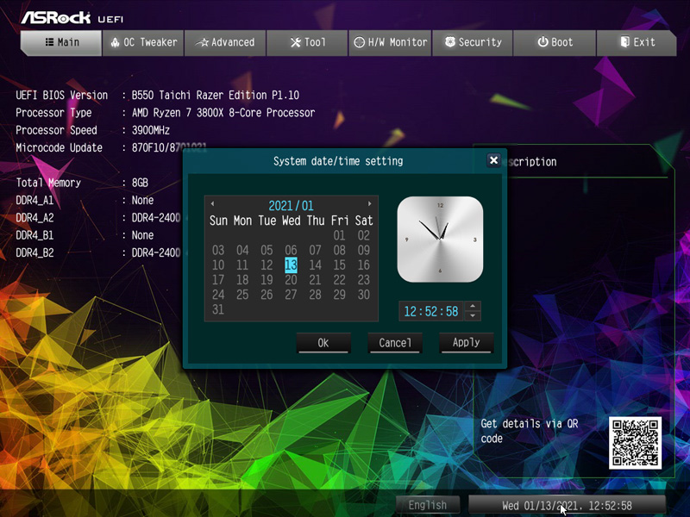Select day 24 in the calendar
The width and height of the screenshot is (690, 517).
[x=218, y=295]
